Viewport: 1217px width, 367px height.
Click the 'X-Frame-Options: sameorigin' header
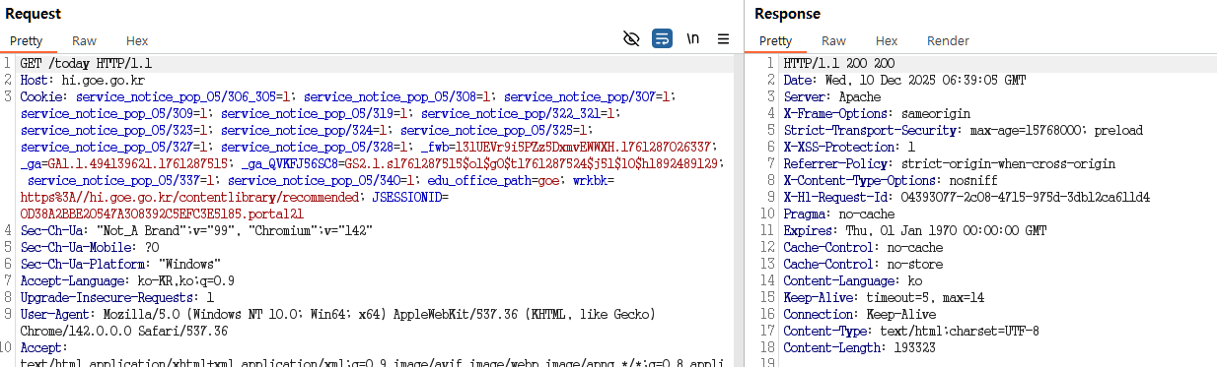tap(878, 114)
